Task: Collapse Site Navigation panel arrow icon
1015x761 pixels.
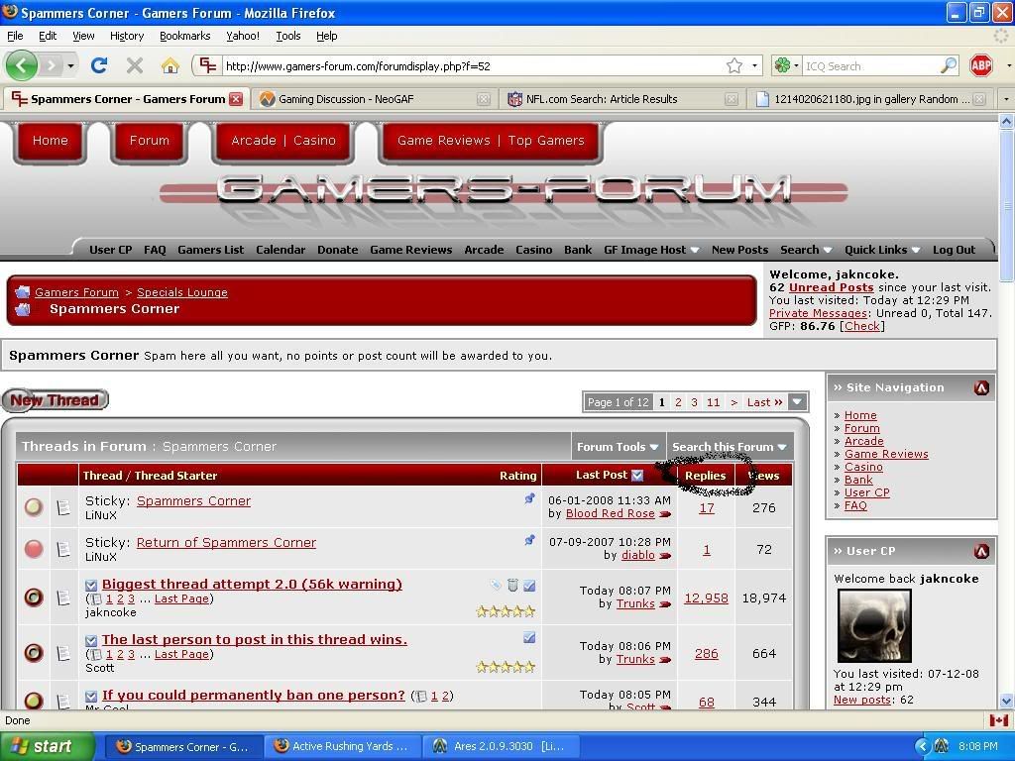Action: point(981,387)
